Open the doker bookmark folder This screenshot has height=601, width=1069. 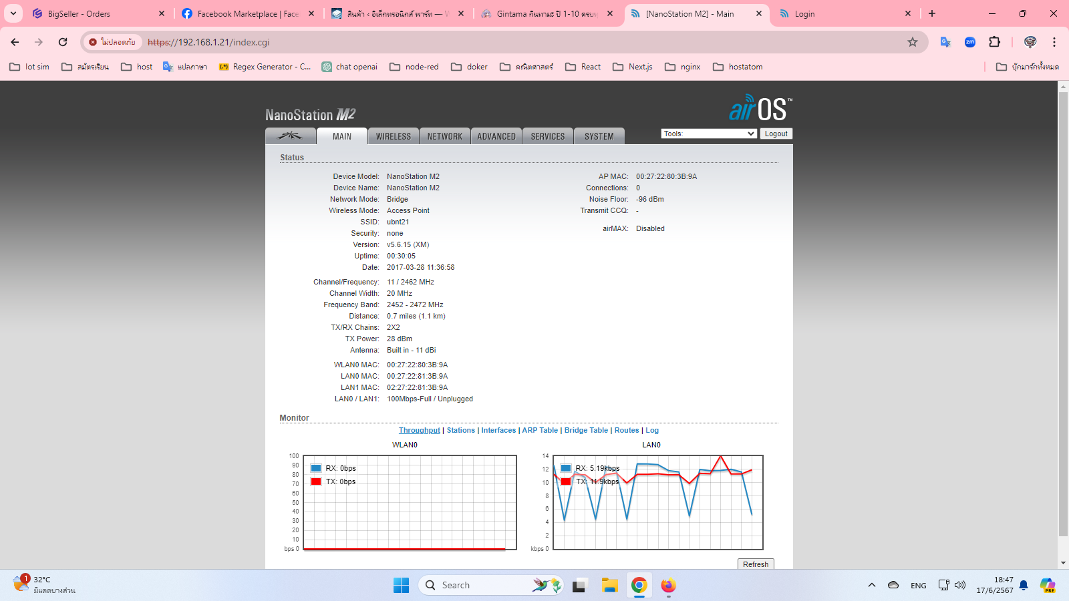tap(470, 67)
